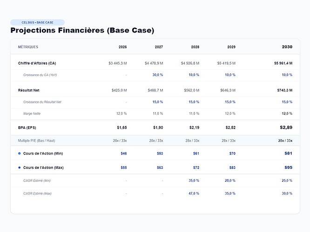The height and width of the screenshot is (232, 310).
Task: Click the Croissance du Résultat Net row label
Action: [42, 102]
